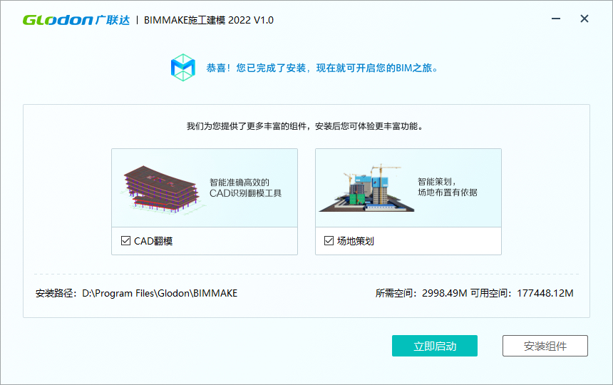The image size is (613, 385).
Task: Click the 场地策划 construction site thumbnail
Action: (x=366, y=188)
